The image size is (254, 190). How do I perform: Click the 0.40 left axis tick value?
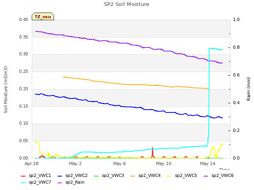24,20
